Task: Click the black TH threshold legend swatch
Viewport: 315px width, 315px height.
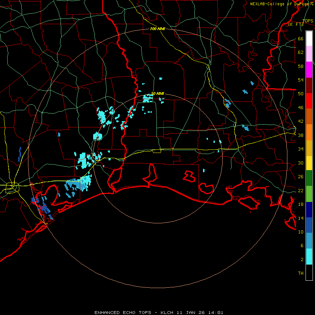Action: coord(309,272)
